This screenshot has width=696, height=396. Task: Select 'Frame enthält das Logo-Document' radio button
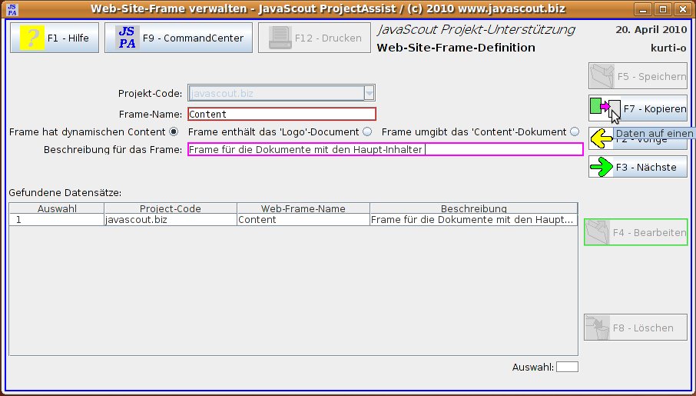pyautogui.click(x=367, y=131)
